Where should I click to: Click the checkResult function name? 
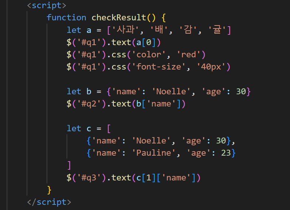(x=119, y=18)
